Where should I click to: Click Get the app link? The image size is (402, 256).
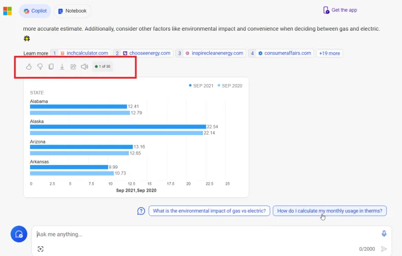(x=339, y=10)
